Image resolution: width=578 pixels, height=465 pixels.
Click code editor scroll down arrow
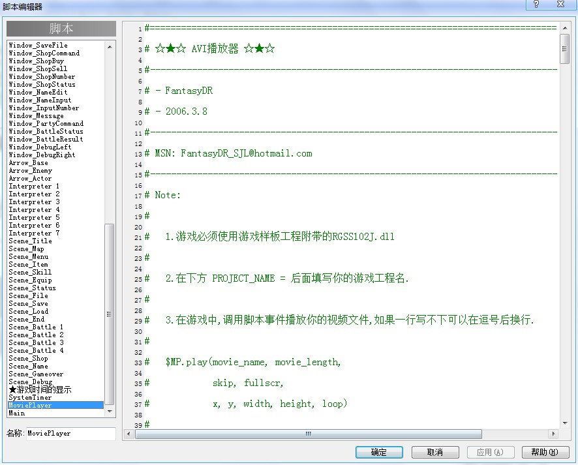point(564,423)
